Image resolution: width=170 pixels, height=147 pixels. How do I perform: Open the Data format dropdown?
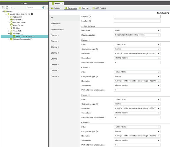[x=137, y=31]
